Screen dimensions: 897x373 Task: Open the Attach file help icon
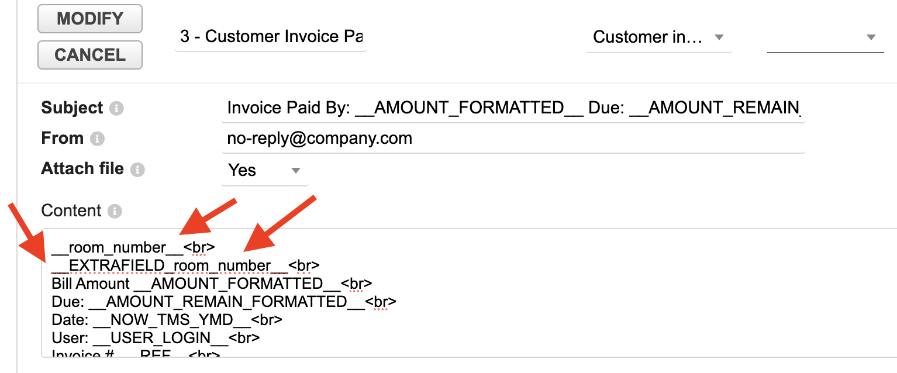(x=137, y=170)
